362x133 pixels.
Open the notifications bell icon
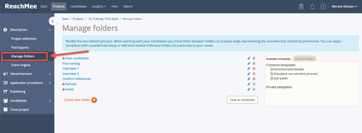click(x=312, y=7)
